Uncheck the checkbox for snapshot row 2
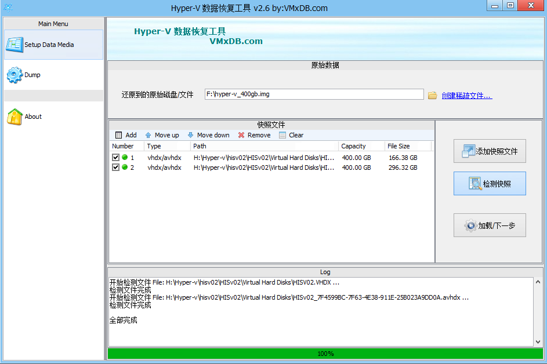This screenshot has height=364, width=547. pyautogui.click(x=116, y=168)
